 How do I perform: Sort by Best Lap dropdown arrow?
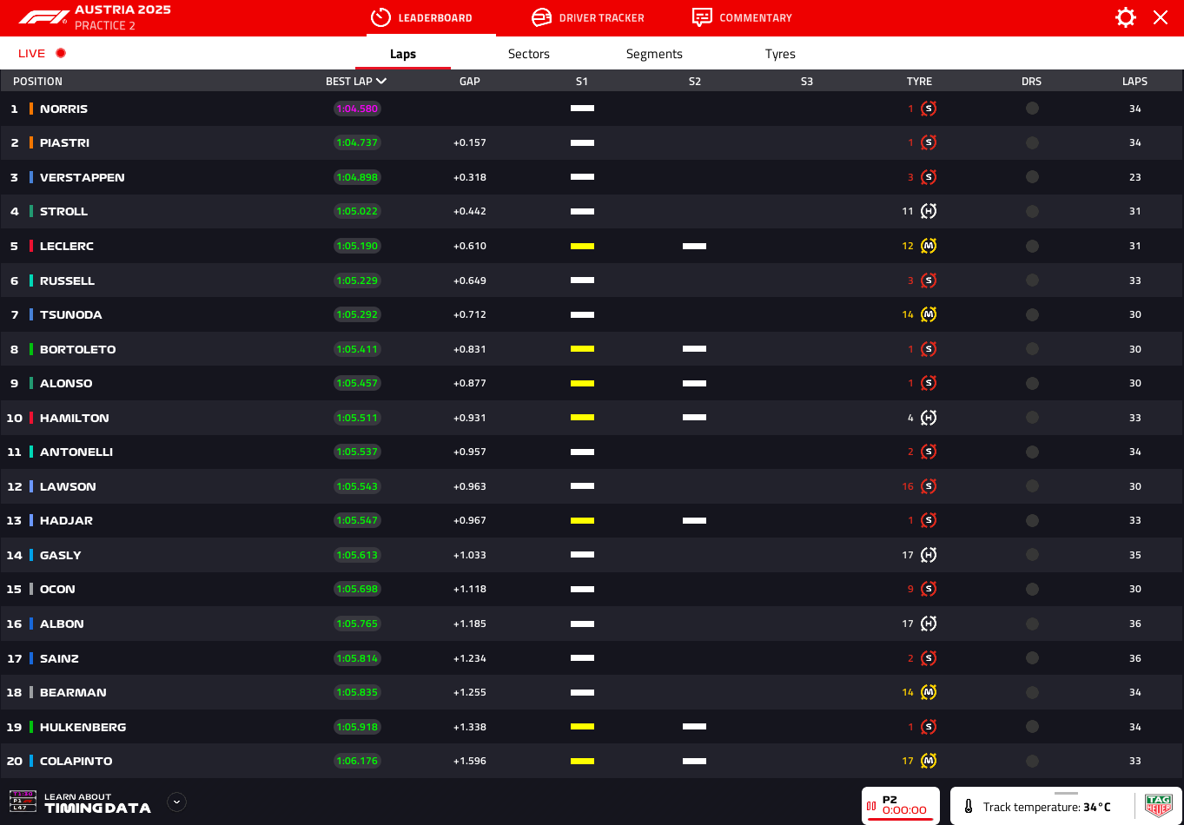pos(381,81)
